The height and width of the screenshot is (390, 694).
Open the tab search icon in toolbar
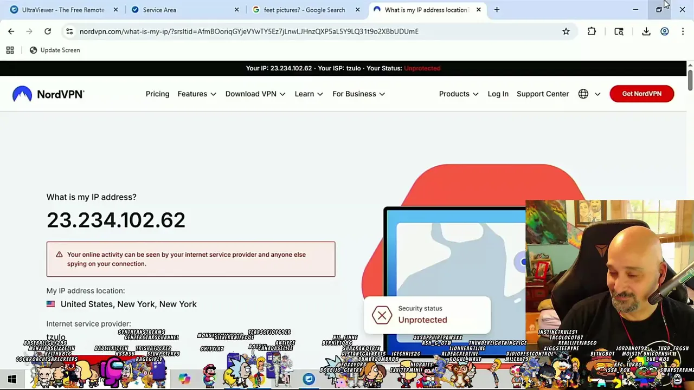point(619,31)
